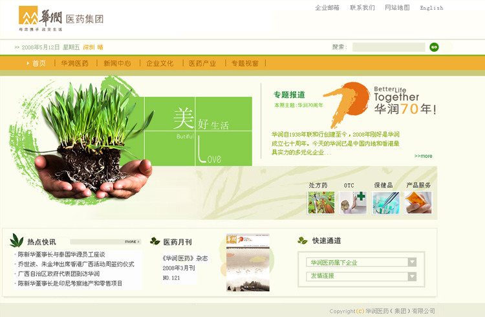Click the 华润自1938年 article summary text
This screenshot has width=485, height=317.
pyautogui.click(x=335, y=144)
